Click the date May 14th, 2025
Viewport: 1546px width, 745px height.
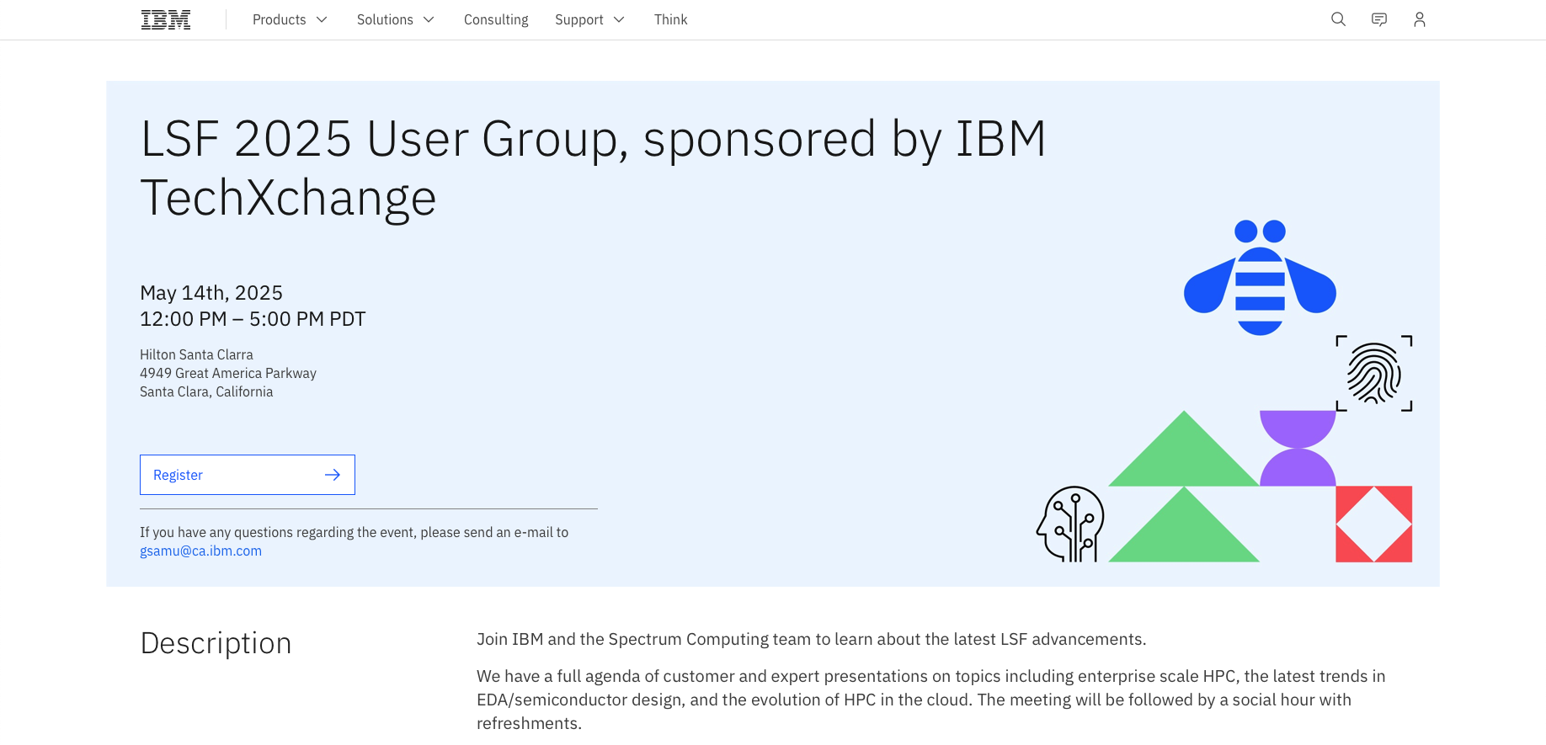211,292
